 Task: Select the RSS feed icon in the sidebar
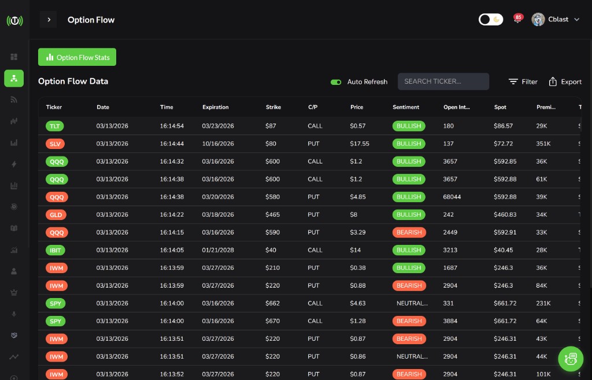(14, 99)
